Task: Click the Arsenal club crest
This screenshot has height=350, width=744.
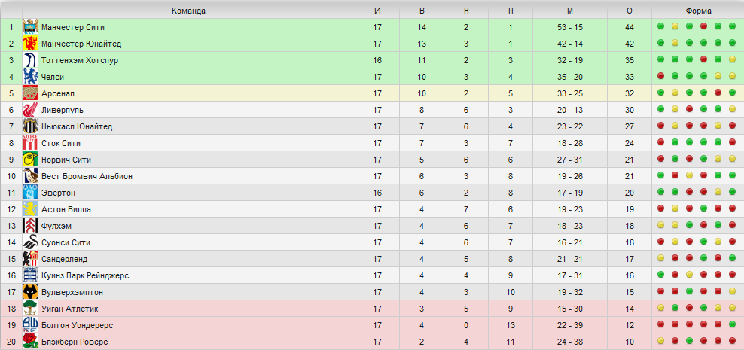Action: (x=30, y=93)
